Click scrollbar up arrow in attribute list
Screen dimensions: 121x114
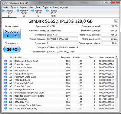(116, 57)
